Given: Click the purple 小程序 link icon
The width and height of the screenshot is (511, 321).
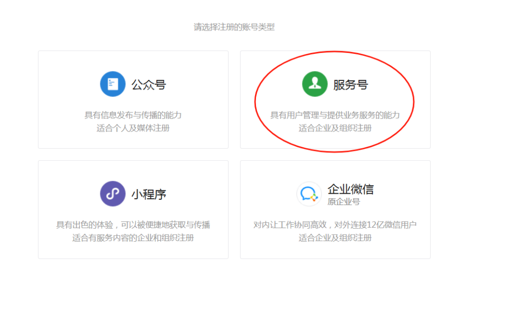Looking at the screenshot, I should point(113,194).
